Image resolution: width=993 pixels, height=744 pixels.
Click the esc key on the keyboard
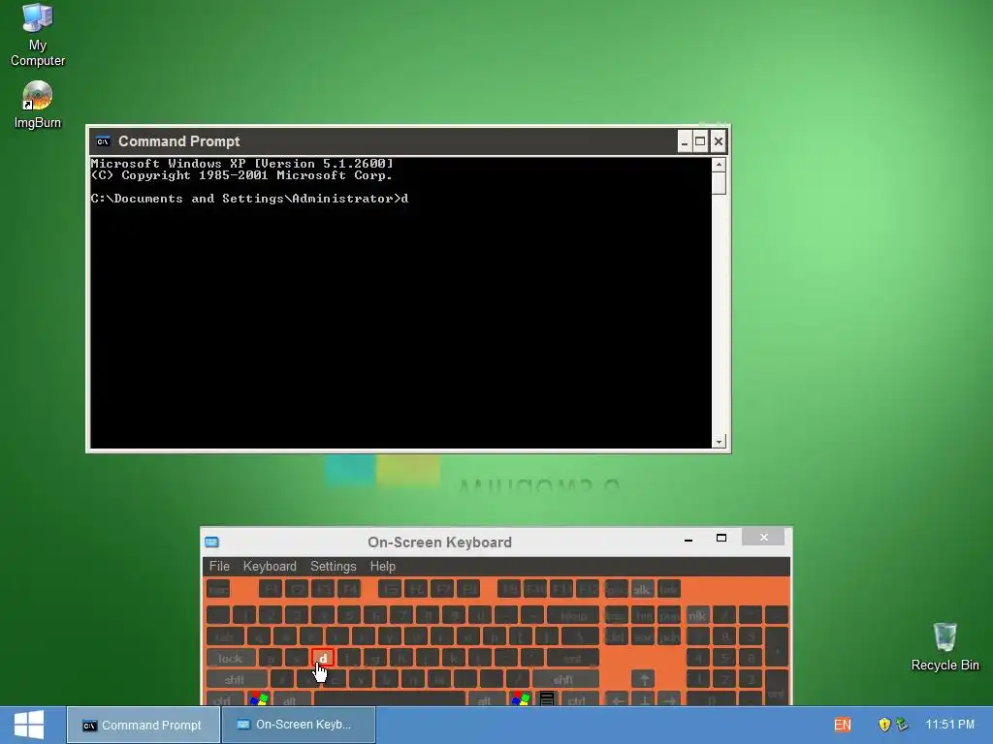point(218,590)
